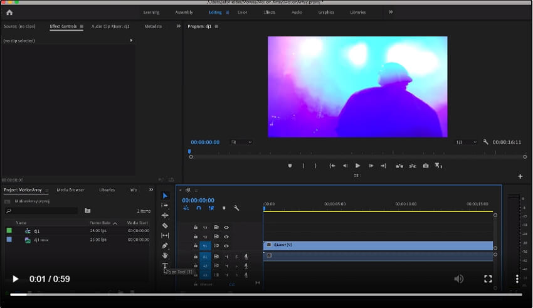Toggle linked selection in timeline

point(211,208)
